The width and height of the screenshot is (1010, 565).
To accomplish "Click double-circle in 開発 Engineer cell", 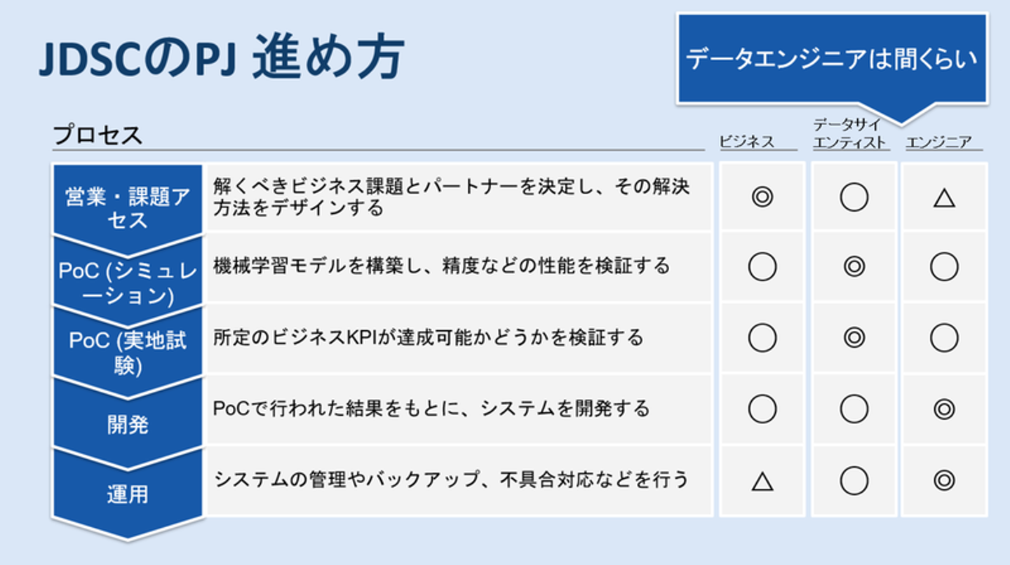I will [x=944, y=409].
